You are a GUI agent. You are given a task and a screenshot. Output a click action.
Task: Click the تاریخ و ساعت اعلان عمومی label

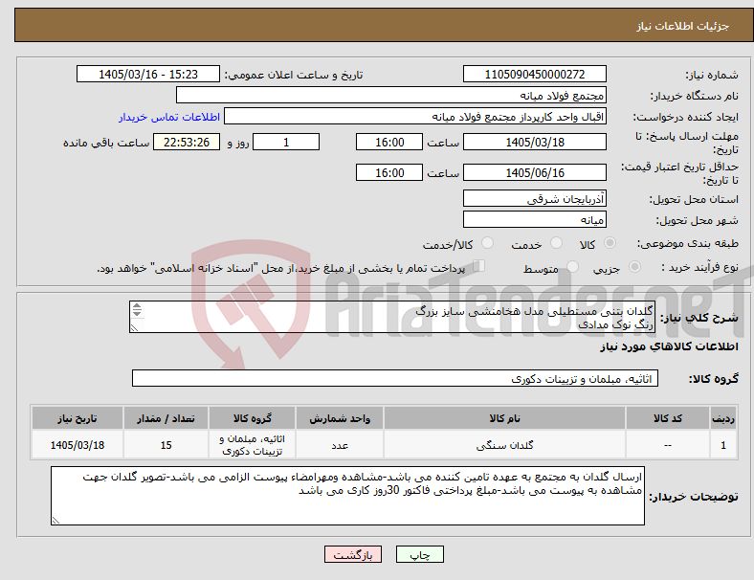pos(294,75)
